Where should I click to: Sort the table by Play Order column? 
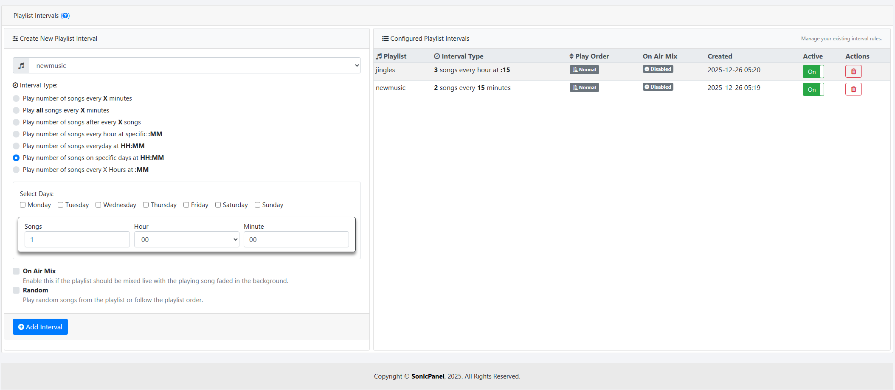click(x=589, y=56)
